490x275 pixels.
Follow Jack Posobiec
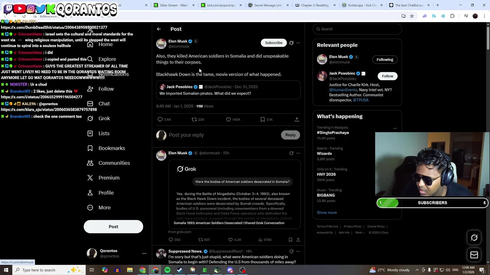click(x=387, y=76)
